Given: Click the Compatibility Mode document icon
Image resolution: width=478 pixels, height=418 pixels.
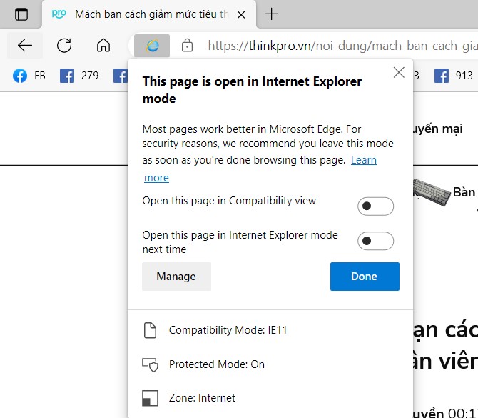Looking at the screenshot, I should (x=150, y=330).
